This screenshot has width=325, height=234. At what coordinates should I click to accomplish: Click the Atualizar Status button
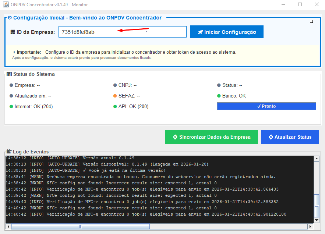pyautogui.click(x=290, y=137)
